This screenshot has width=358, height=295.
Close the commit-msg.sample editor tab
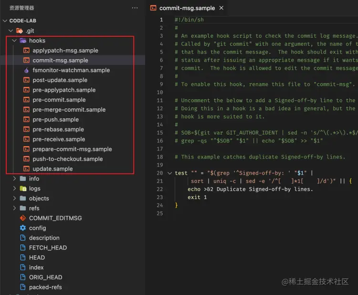(x=221, y=8)
